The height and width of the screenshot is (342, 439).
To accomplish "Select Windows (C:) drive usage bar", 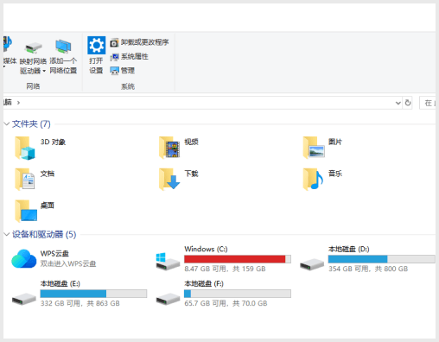I will tap(238, 259).
